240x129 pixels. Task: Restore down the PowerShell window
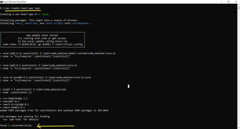coord(229,2)
